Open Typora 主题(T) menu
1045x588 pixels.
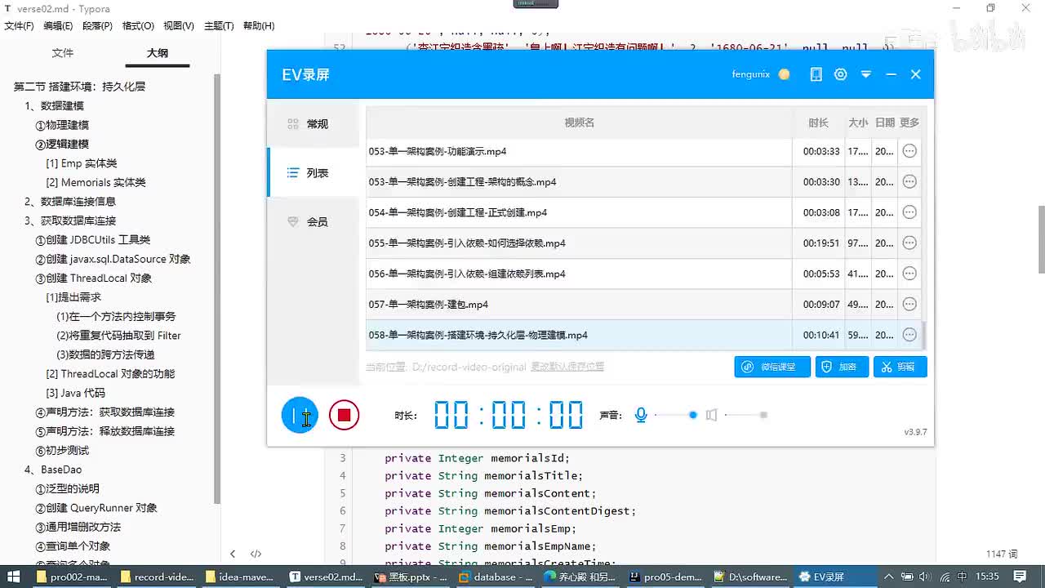click(x=219, y=25)
